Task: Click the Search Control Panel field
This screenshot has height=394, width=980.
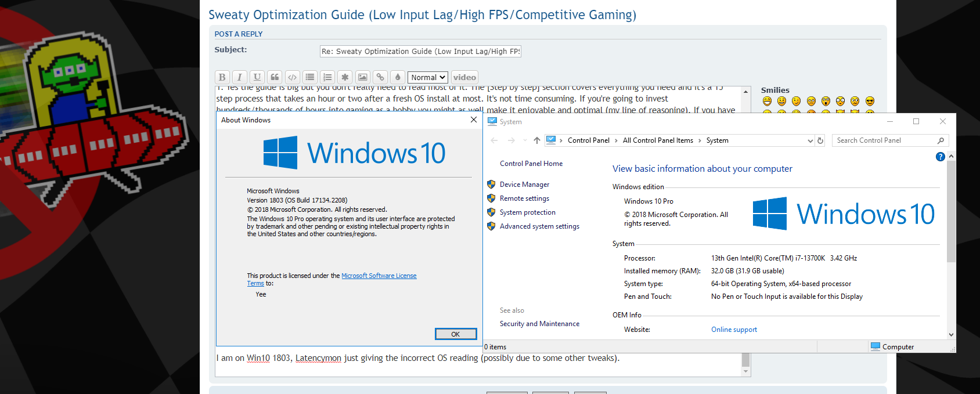Action: (x=885, y=140)
